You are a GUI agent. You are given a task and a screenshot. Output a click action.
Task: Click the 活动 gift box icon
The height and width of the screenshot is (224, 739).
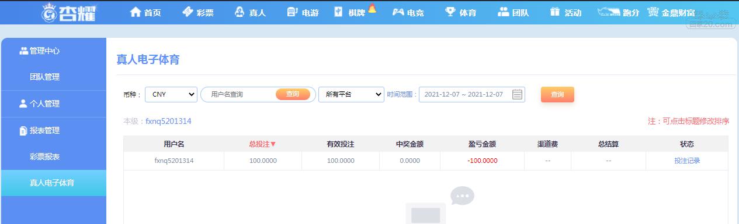pos(555,12)
